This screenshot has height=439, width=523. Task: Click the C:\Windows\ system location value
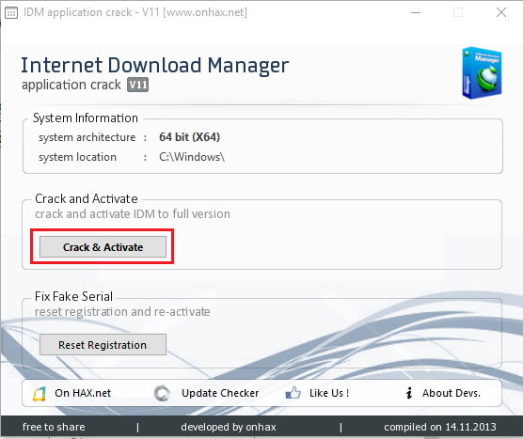coord(192,157)
